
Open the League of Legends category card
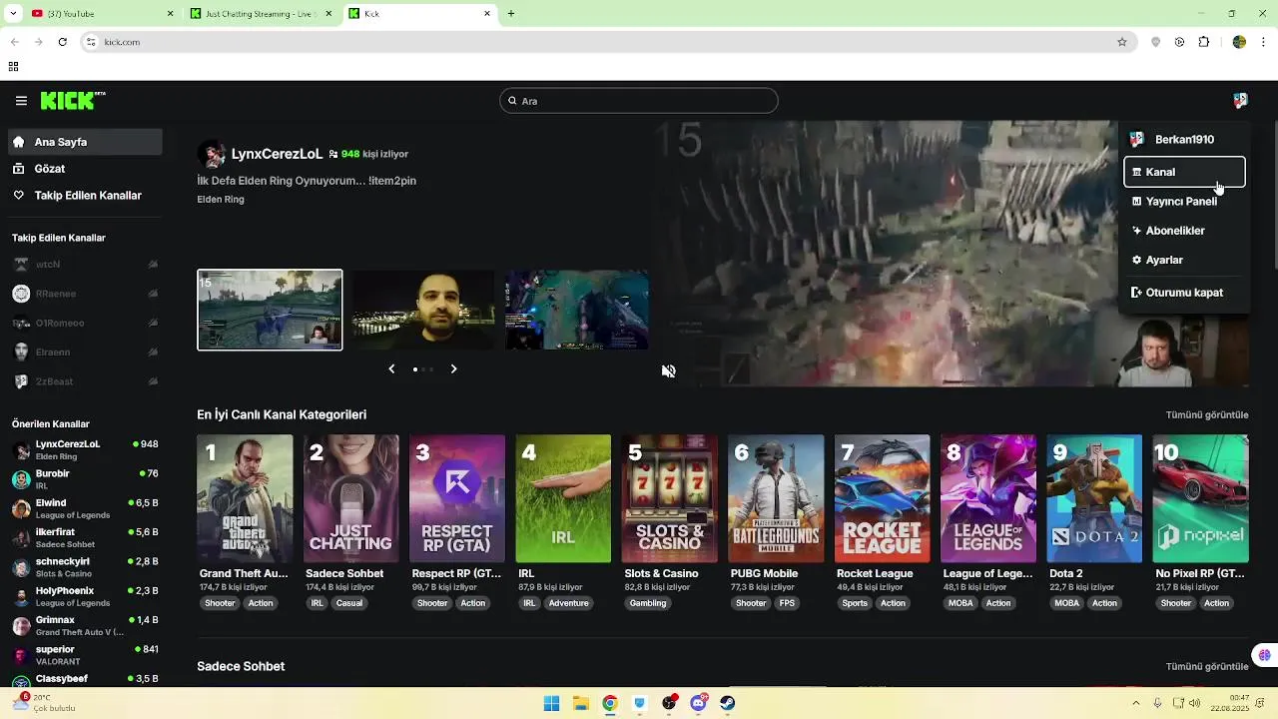988,498
